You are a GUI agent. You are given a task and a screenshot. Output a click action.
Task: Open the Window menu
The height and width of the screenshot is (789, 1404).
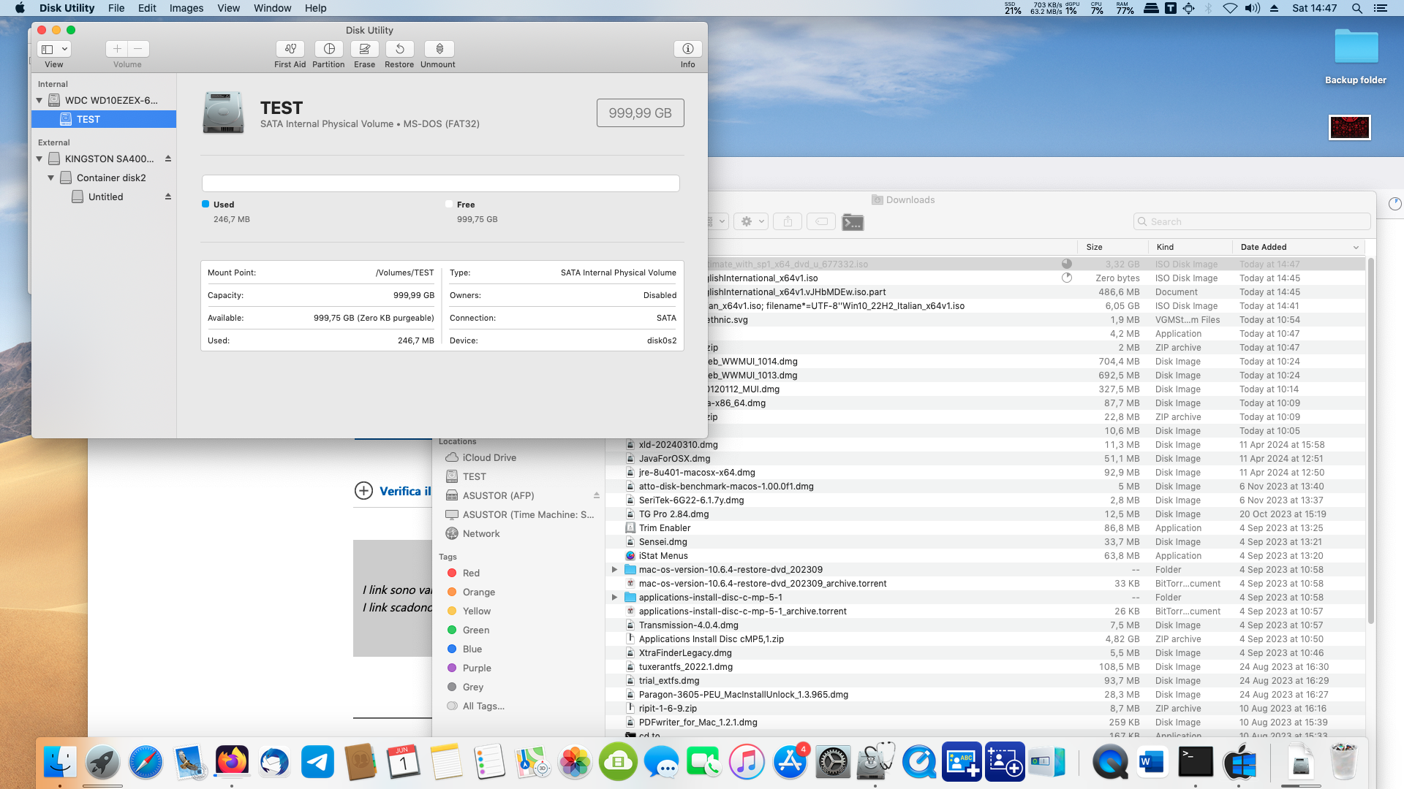click(272, 8)
